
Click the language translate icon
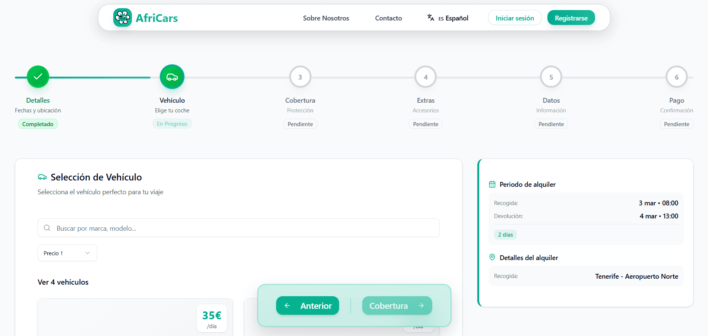click(431, 18)
